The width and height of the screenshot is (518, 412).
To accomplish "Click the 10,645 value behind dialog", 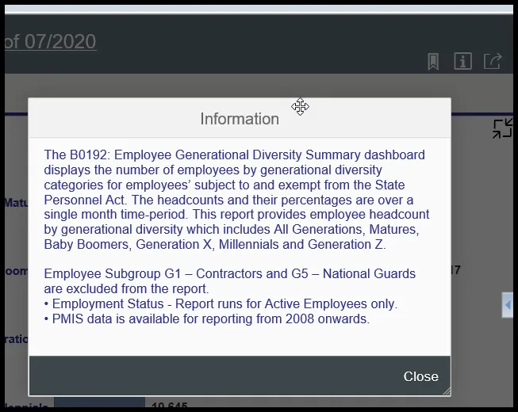I will pos(170,405).
